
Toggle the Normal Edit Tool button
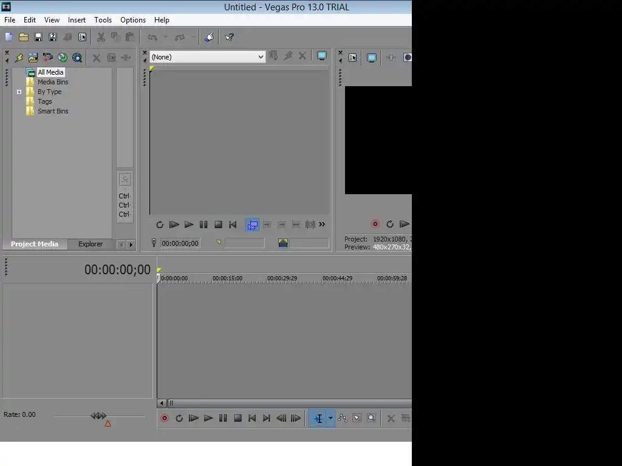(318, 418)
